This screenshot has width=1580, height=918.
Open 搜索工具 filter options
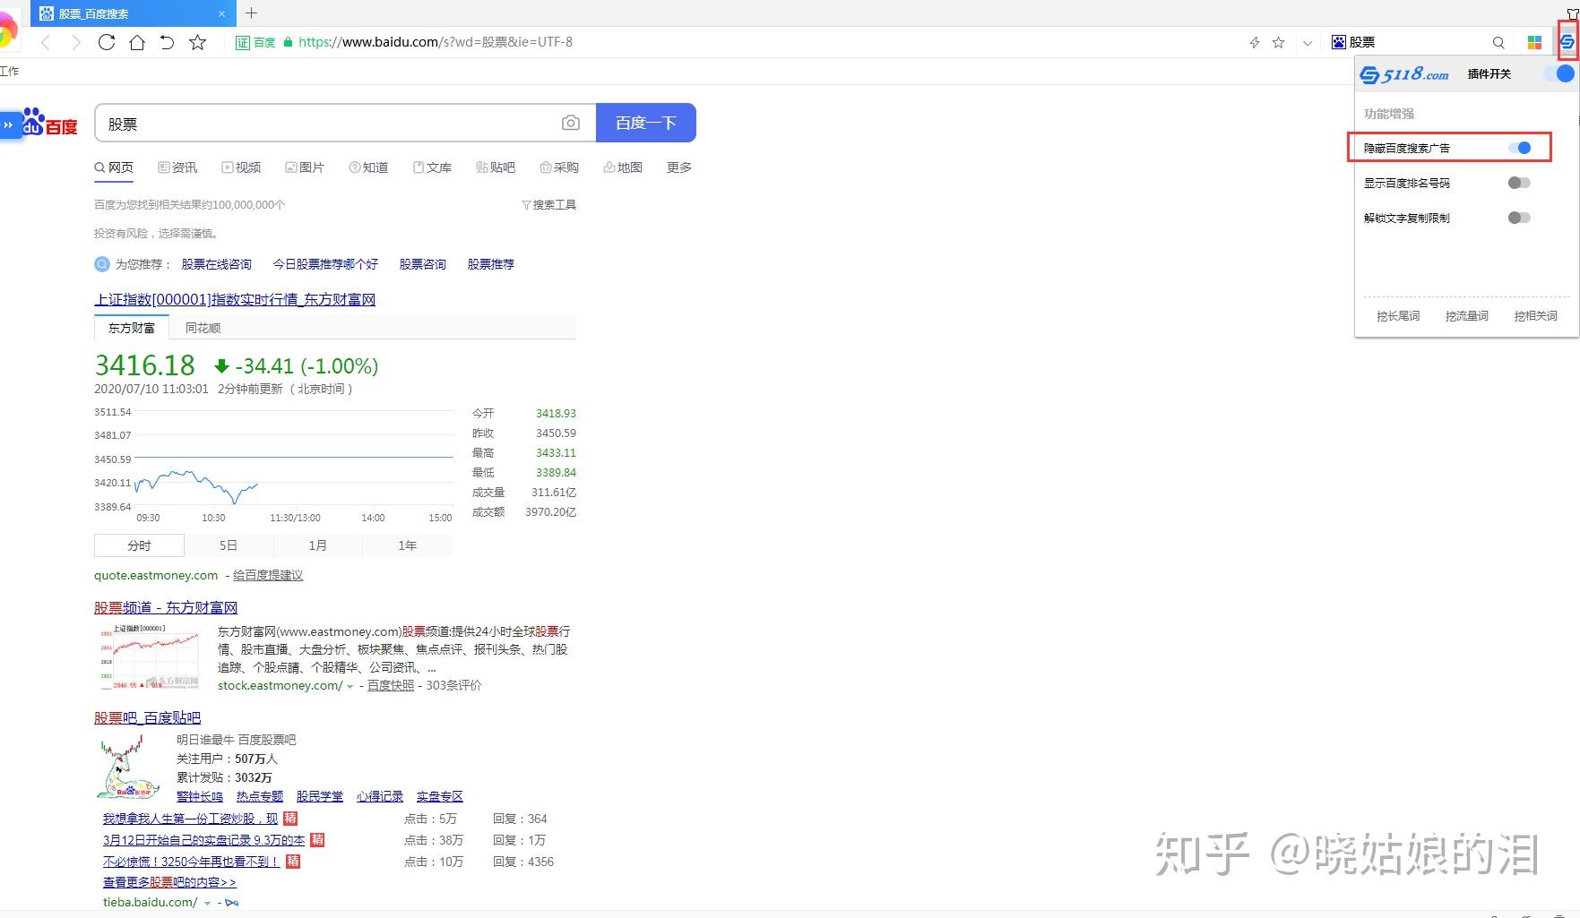pos(548,205)
